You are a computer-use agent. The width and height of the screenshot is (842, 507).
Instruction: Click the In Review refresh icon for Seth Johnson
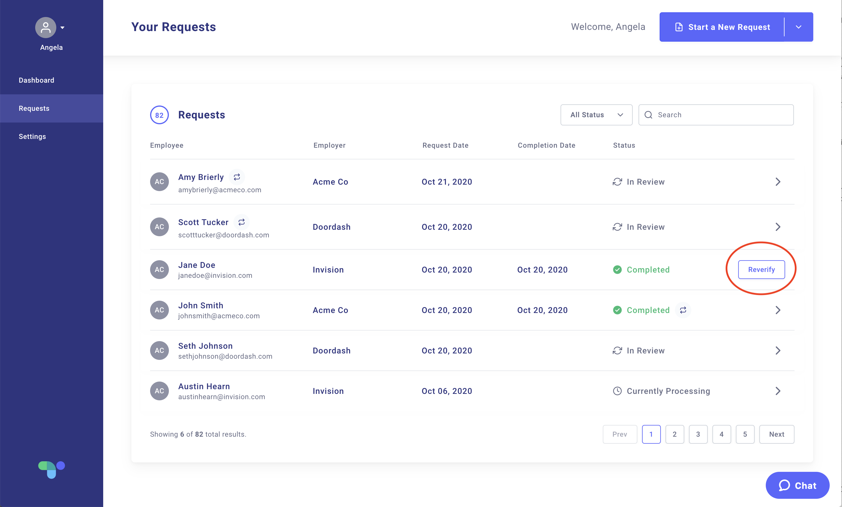[617, 351]
